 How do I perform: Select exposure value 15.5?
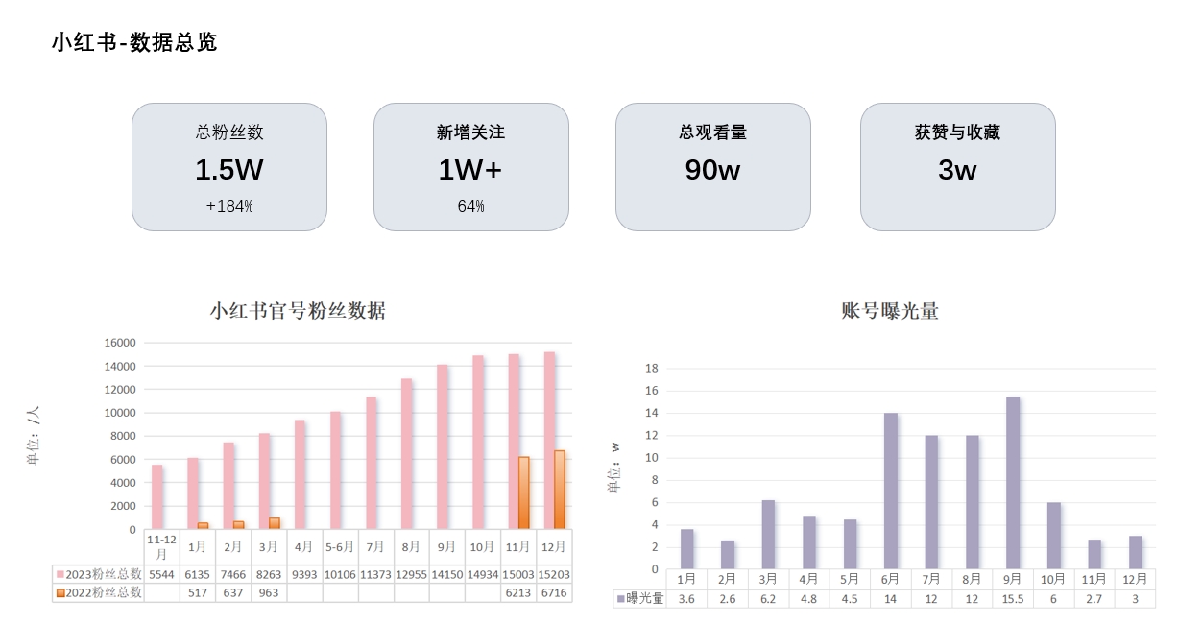pos(1013,599)
